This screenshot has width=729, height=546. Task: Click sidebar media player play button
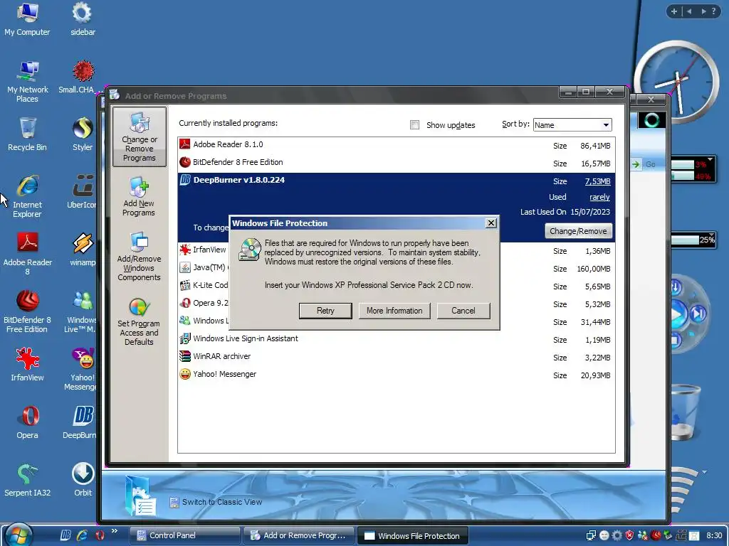[x=678, y=314]
